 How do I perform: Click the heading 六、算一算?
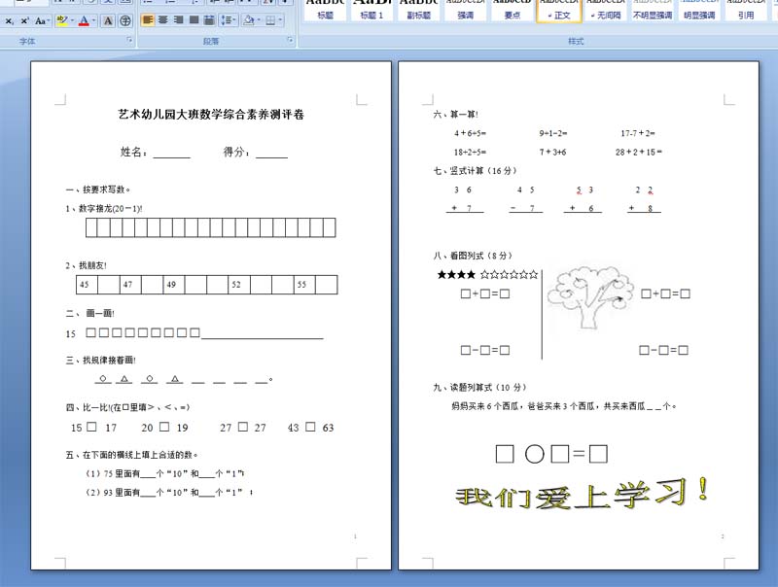pyautogui.click(x=455, y=115)
